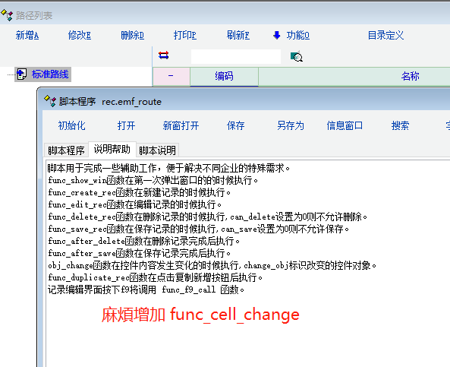Click the red-blue swap arrows icon
Image resolution: width=450 pixels, height=367 pixels.
click(x=164, y=55)
